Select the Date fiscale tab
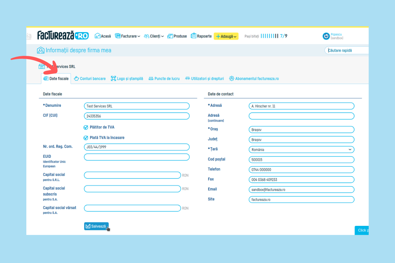Image resolution: width=395 pixels, height=263 pixels. point(56,79)
